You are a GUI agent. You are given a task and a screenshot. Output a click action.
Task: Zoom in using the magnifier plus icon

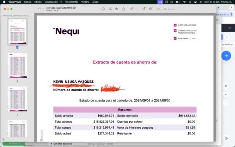click(x=117, y=8)
